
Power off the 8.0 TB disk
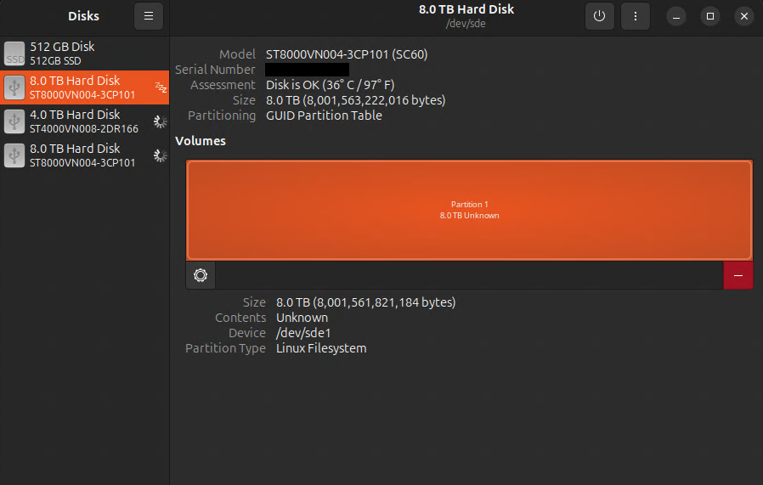click(x=600, y=16)
